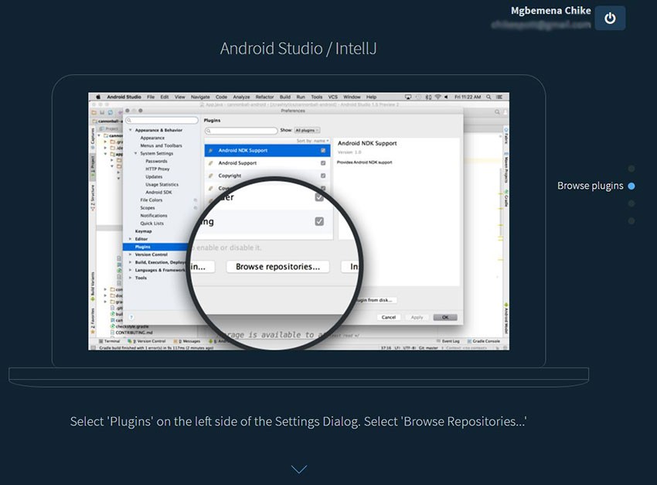Toggle the magnified checkbox on the 'er' row

[x=319, y=197]
